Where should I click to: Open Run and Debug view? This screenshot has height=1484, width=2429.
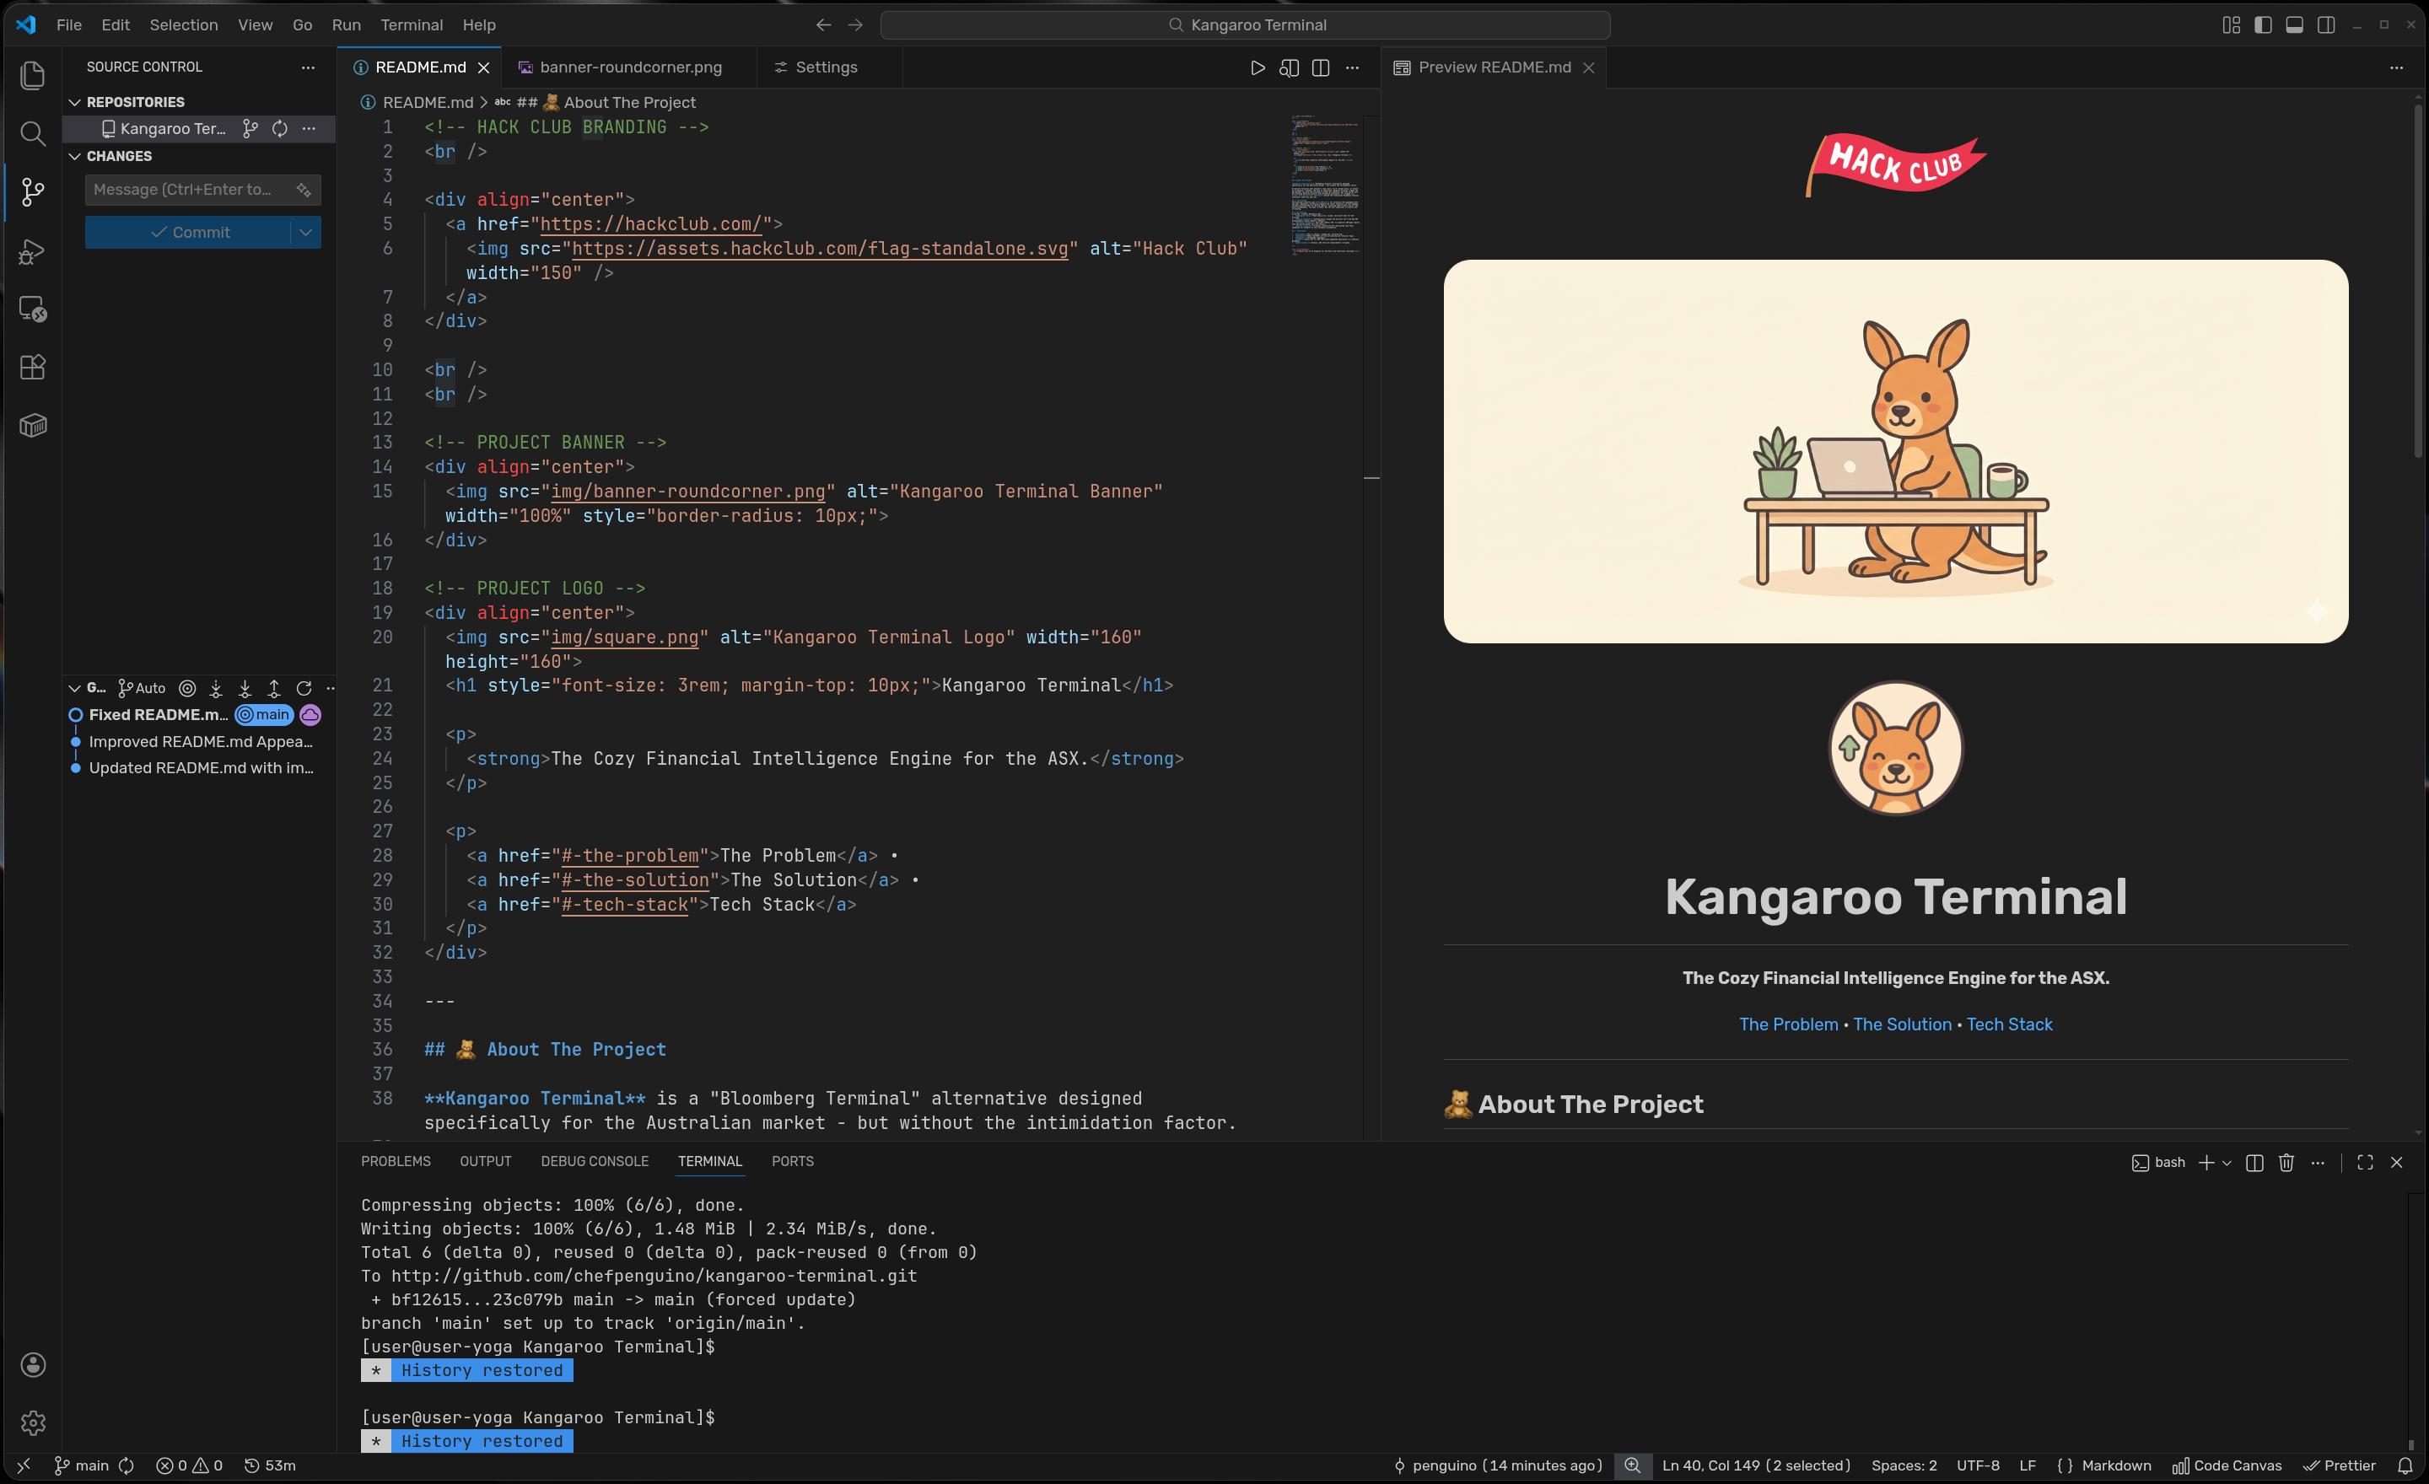coord(33,251)
